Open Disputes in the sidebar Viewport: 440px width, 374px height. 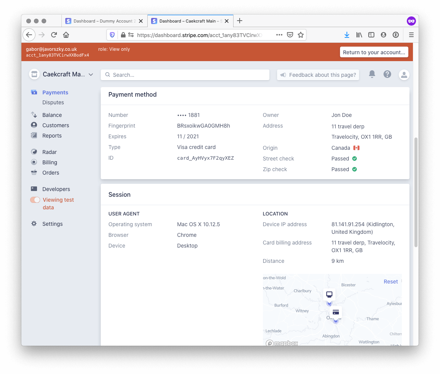pos(53,102)
